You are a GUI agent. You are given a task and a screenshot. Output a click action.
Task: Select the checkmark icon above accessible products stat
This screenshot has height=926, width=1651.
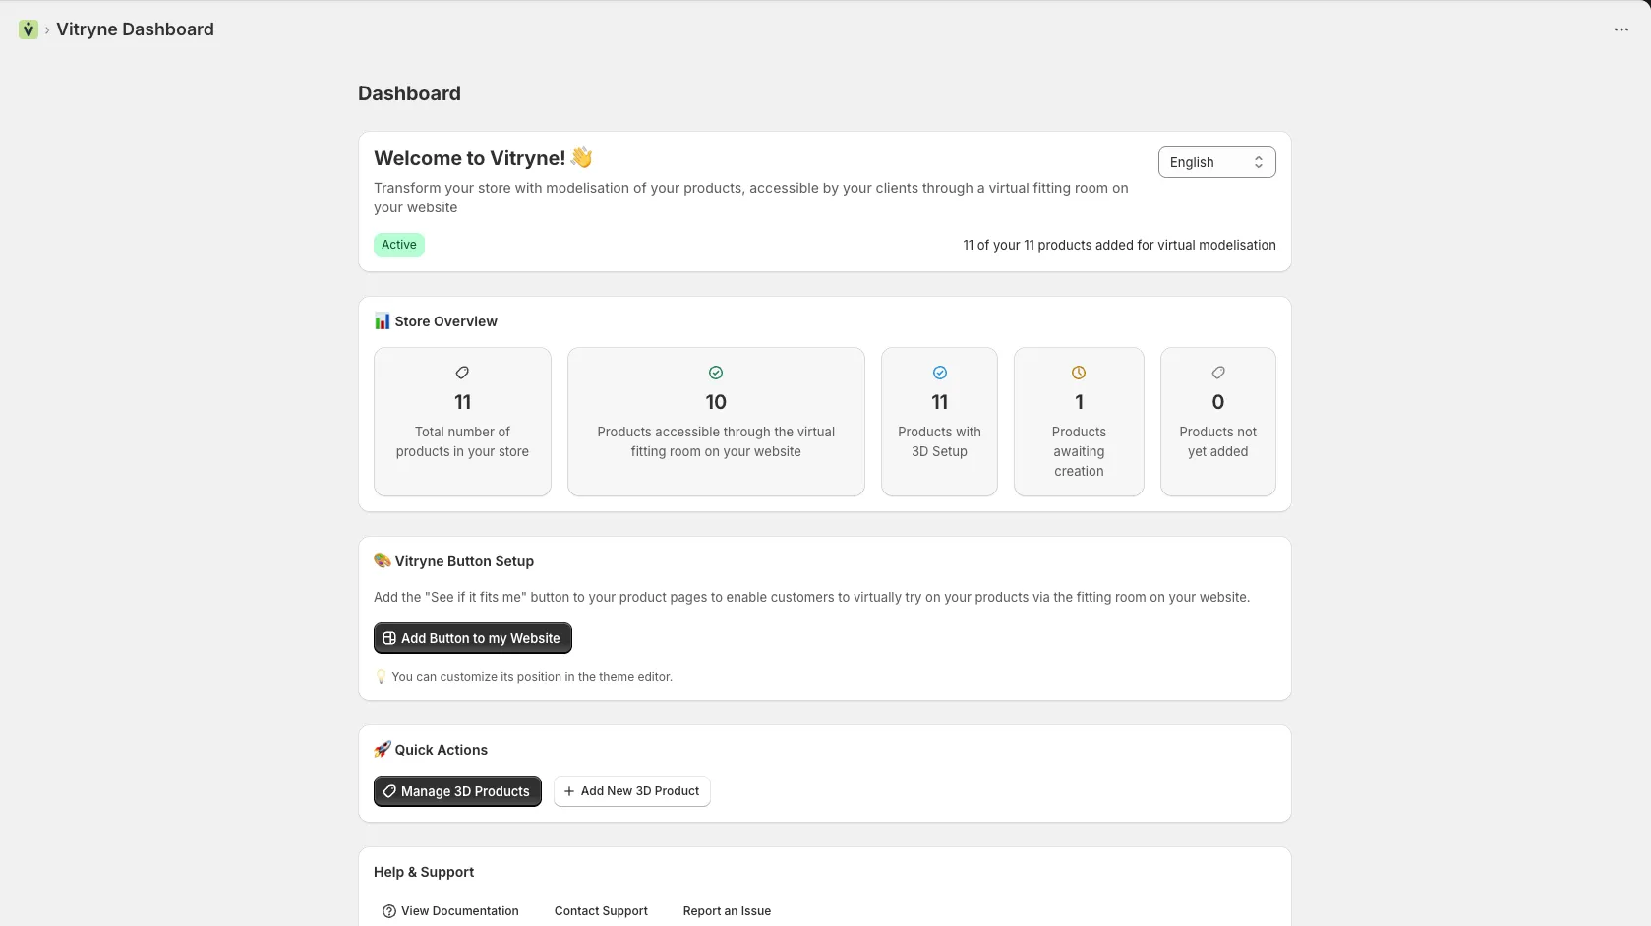point(715,373)
